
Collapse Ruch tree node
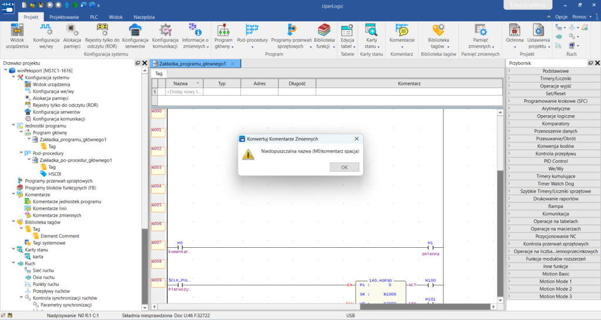[13, 263]
